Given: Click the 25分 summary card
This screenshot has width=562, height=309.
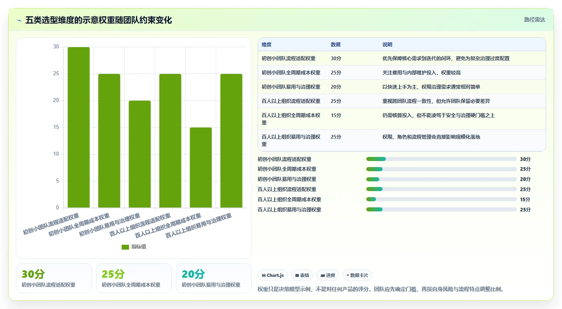Looking at the screenshot, I should [x=134, y=278].
